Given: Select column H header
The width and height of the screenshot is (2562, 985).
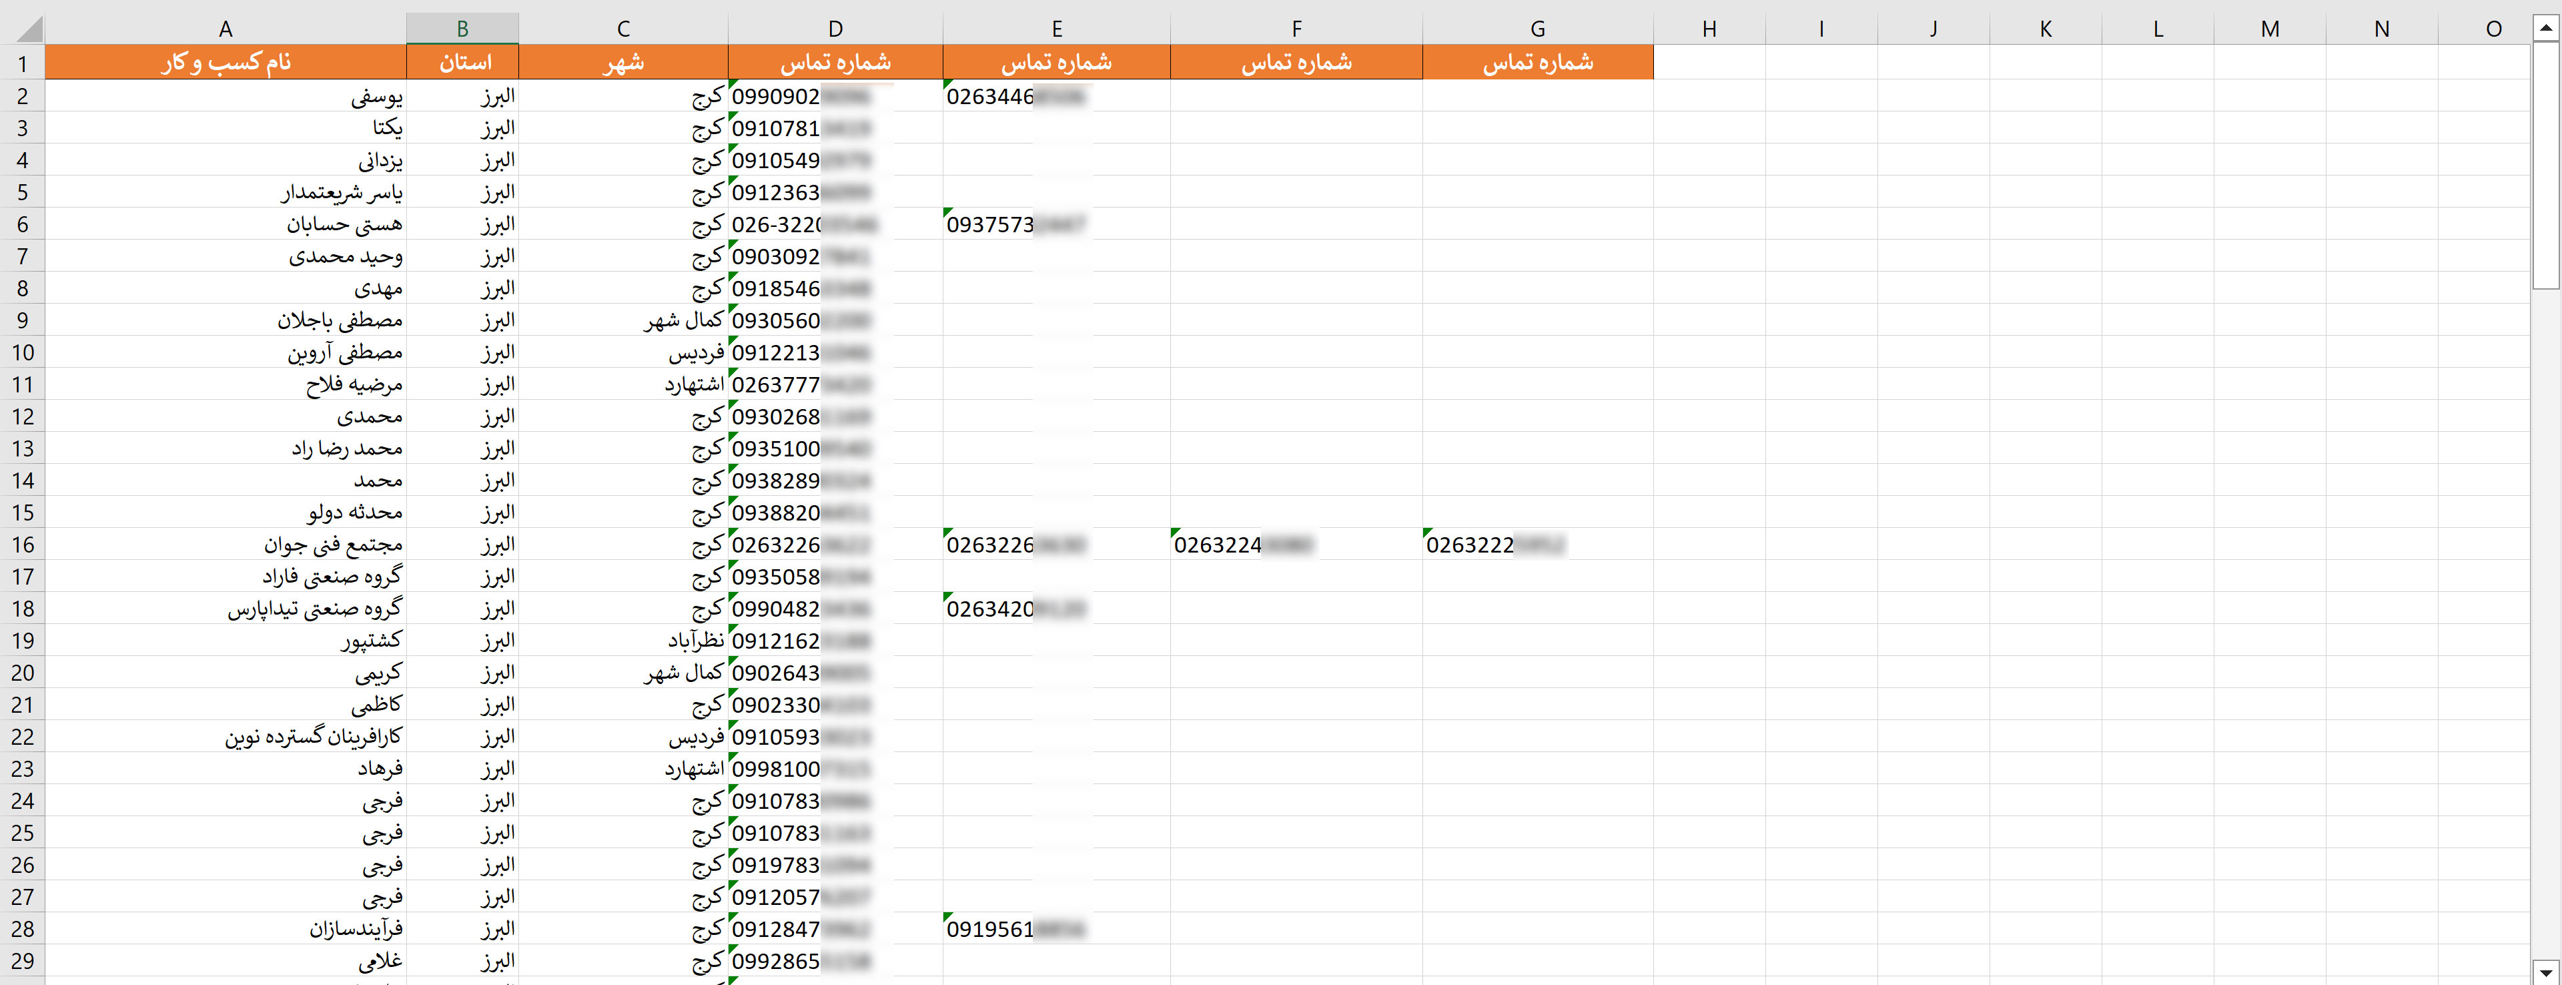Looking at the screenshot, I should click(1709, 29).
